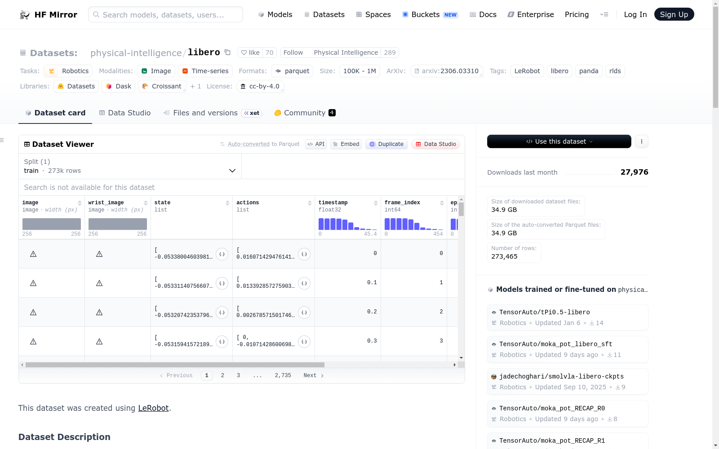The image size is (719, 449).
Task: Expand the actions cell in timestamp 0 row
Action: (304, 254)
